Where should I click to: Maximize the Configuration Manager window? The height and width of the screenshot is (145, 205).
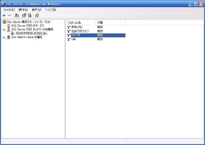click(196, 4)
